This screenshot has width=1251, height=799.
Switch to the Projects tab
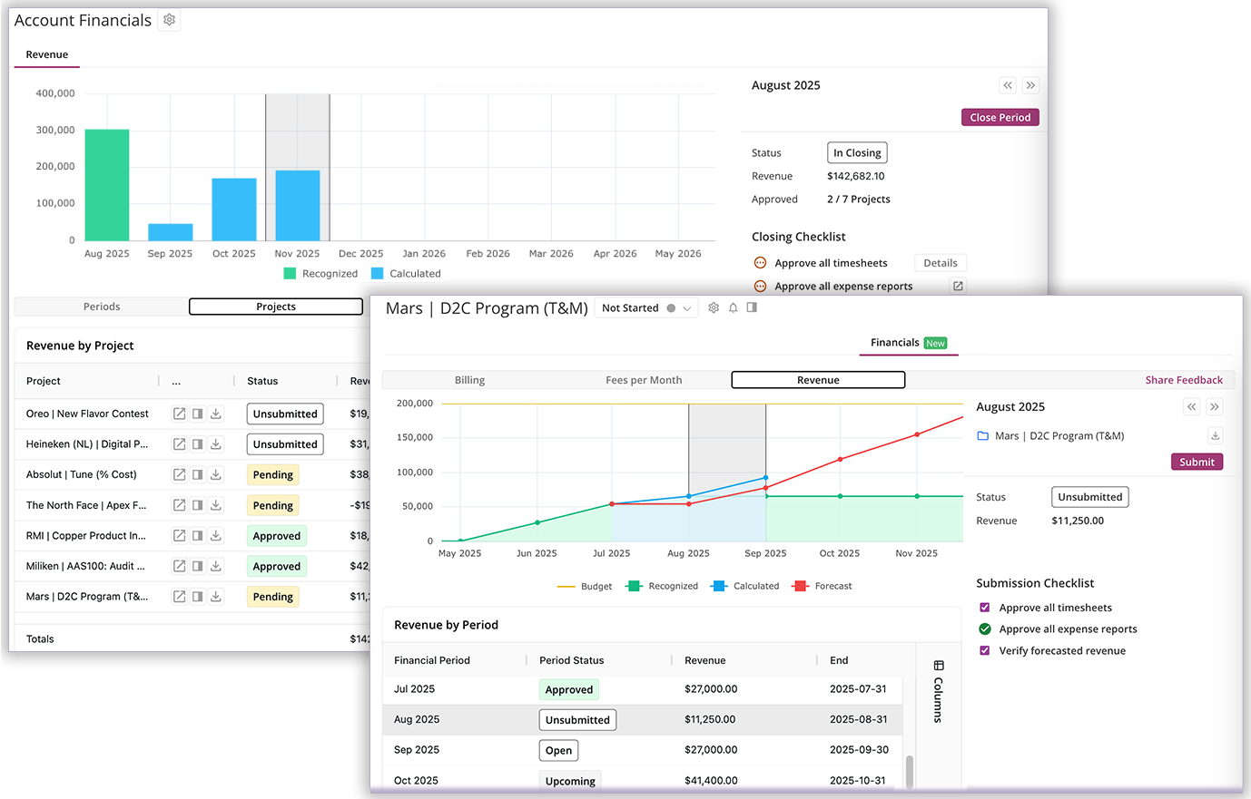tap(275, 307)
